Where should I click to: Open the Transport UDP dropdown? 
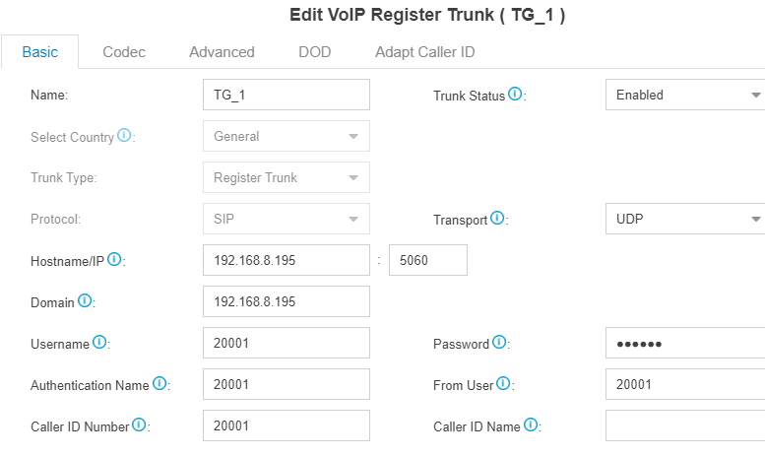[x=685, y=219]
